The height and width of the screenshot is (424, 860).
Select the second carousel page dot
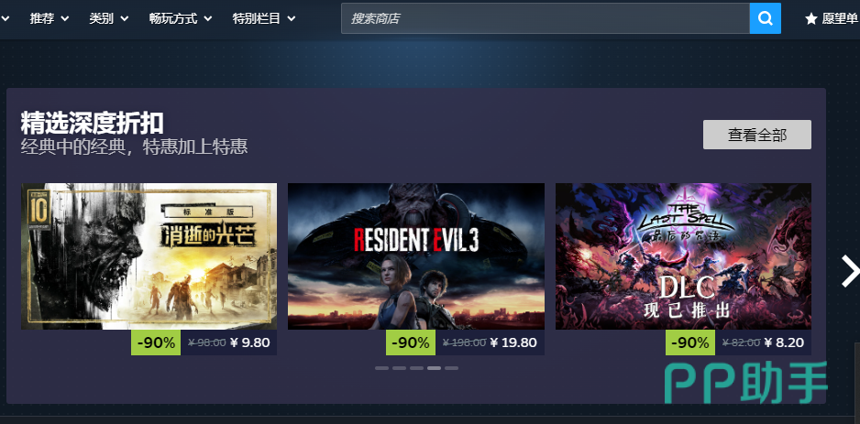pos(400,368)
